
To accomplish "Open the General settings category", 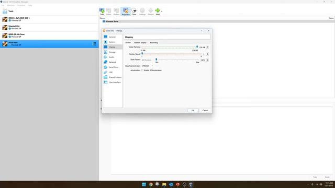I will point(113,37).
